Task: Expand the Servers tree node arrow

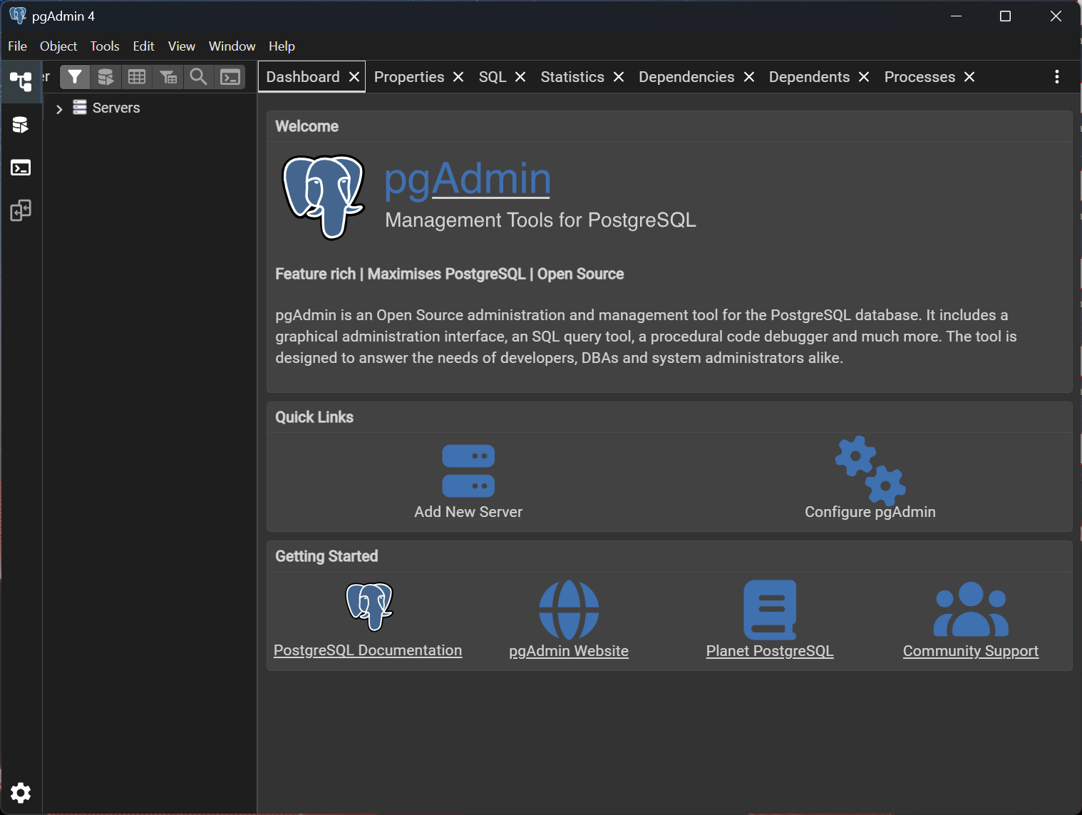Action: point(59,108)
